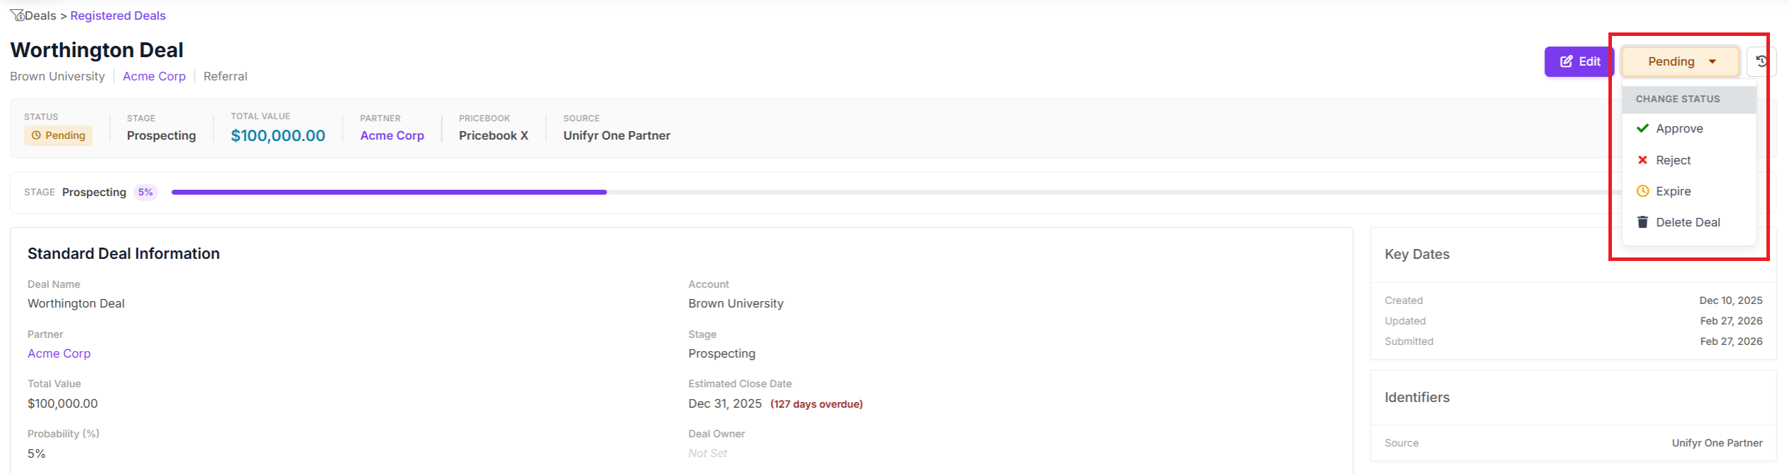Click the Pending status badge clock icon
The height and width of the screenshot is (474, 1789).
coord(36,135)
